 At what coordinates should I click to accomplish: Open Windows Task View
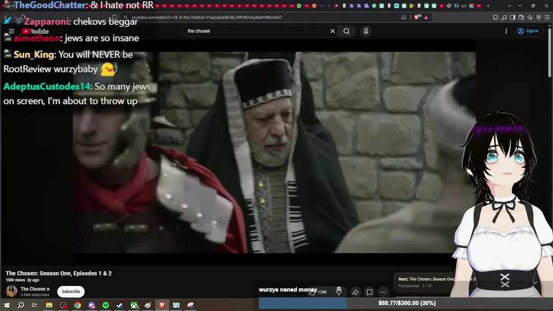pos(35,305)
